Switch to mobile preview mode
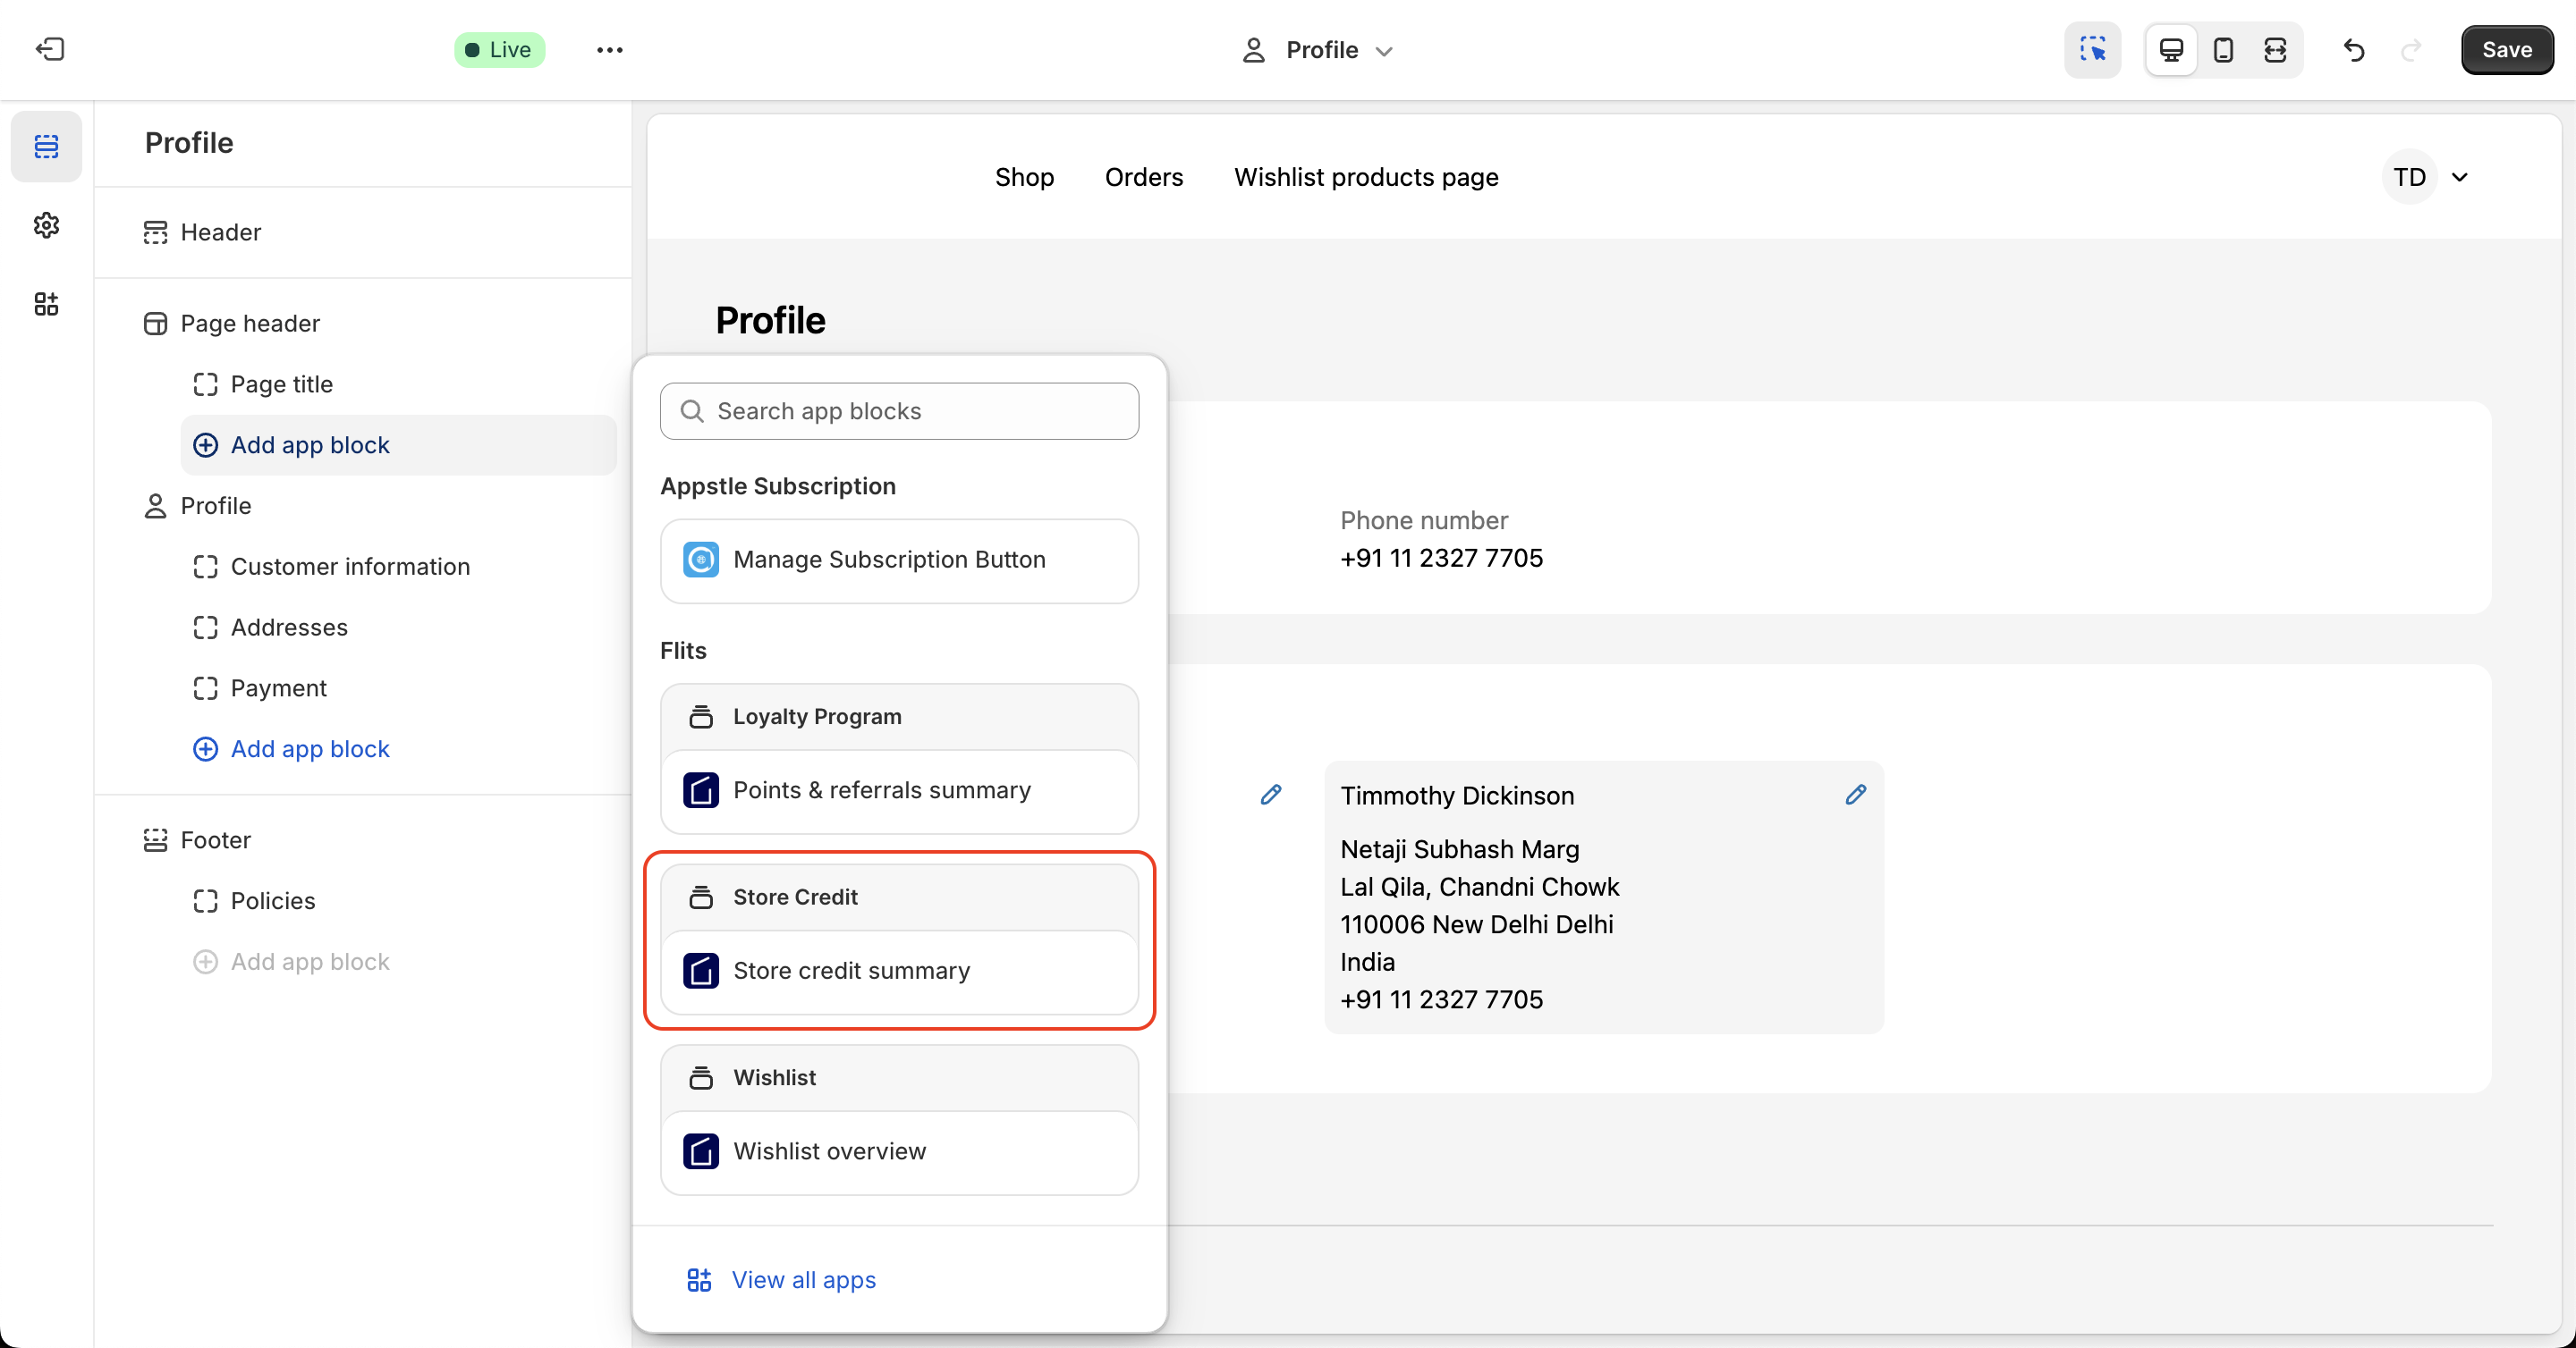This screenshot has height=1348, width=2576. click(2223, 49)
